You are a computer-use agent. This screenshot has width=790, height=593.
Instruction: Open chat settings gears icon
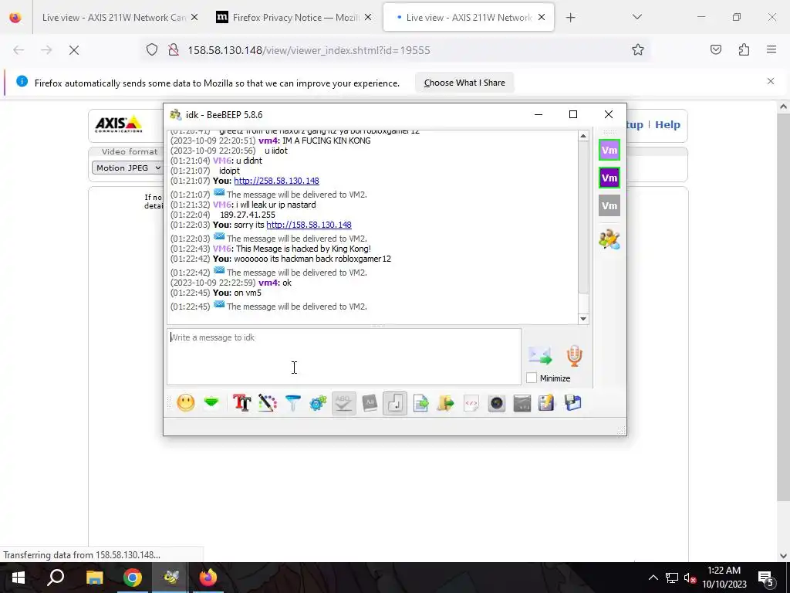318,403
